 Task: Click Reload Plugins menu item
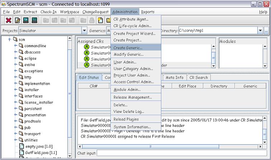pyautogui.click(x=136, y=119)
